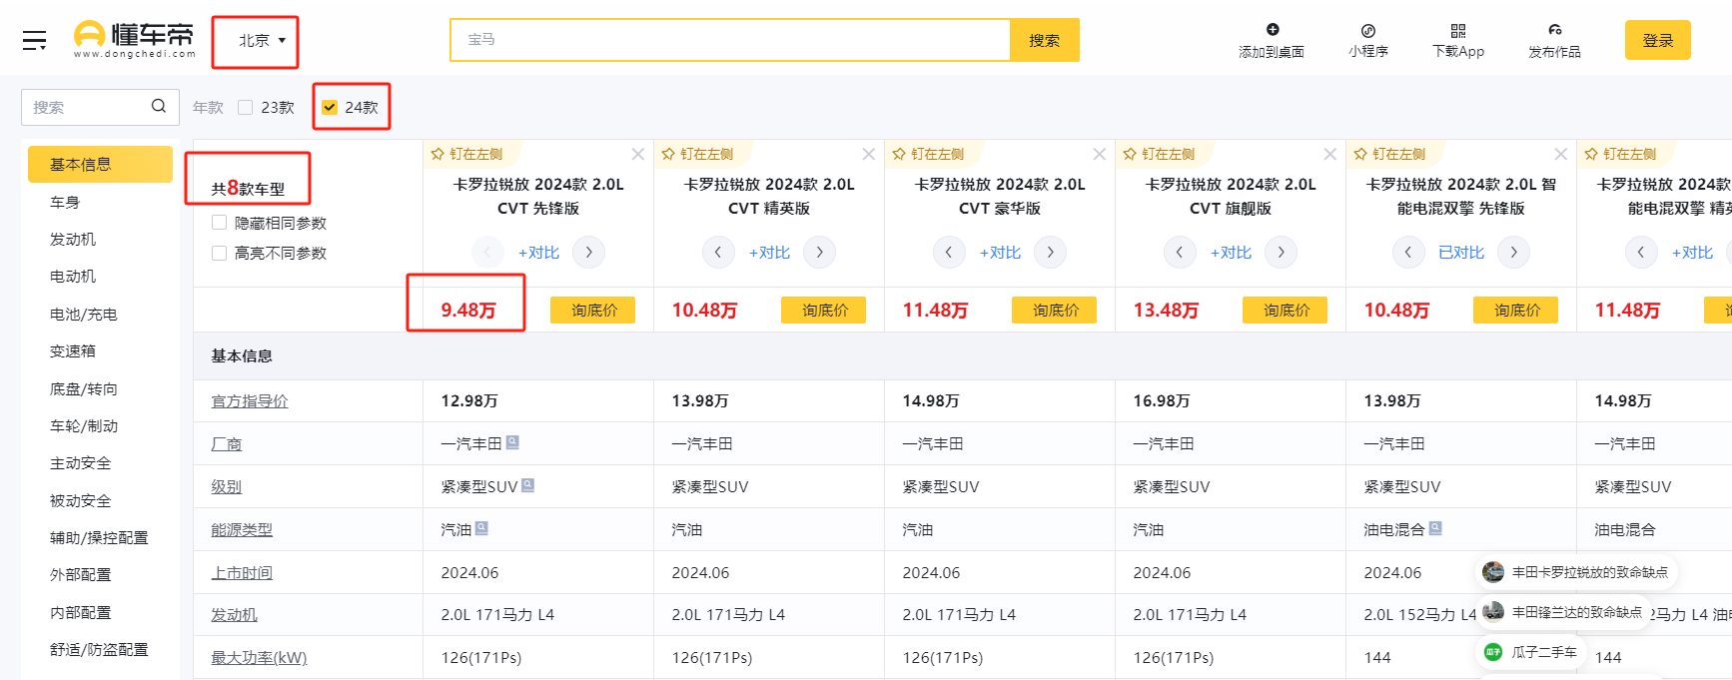Remove 2.0L CVT 豪华版 column

click(x=1100, y=154)
